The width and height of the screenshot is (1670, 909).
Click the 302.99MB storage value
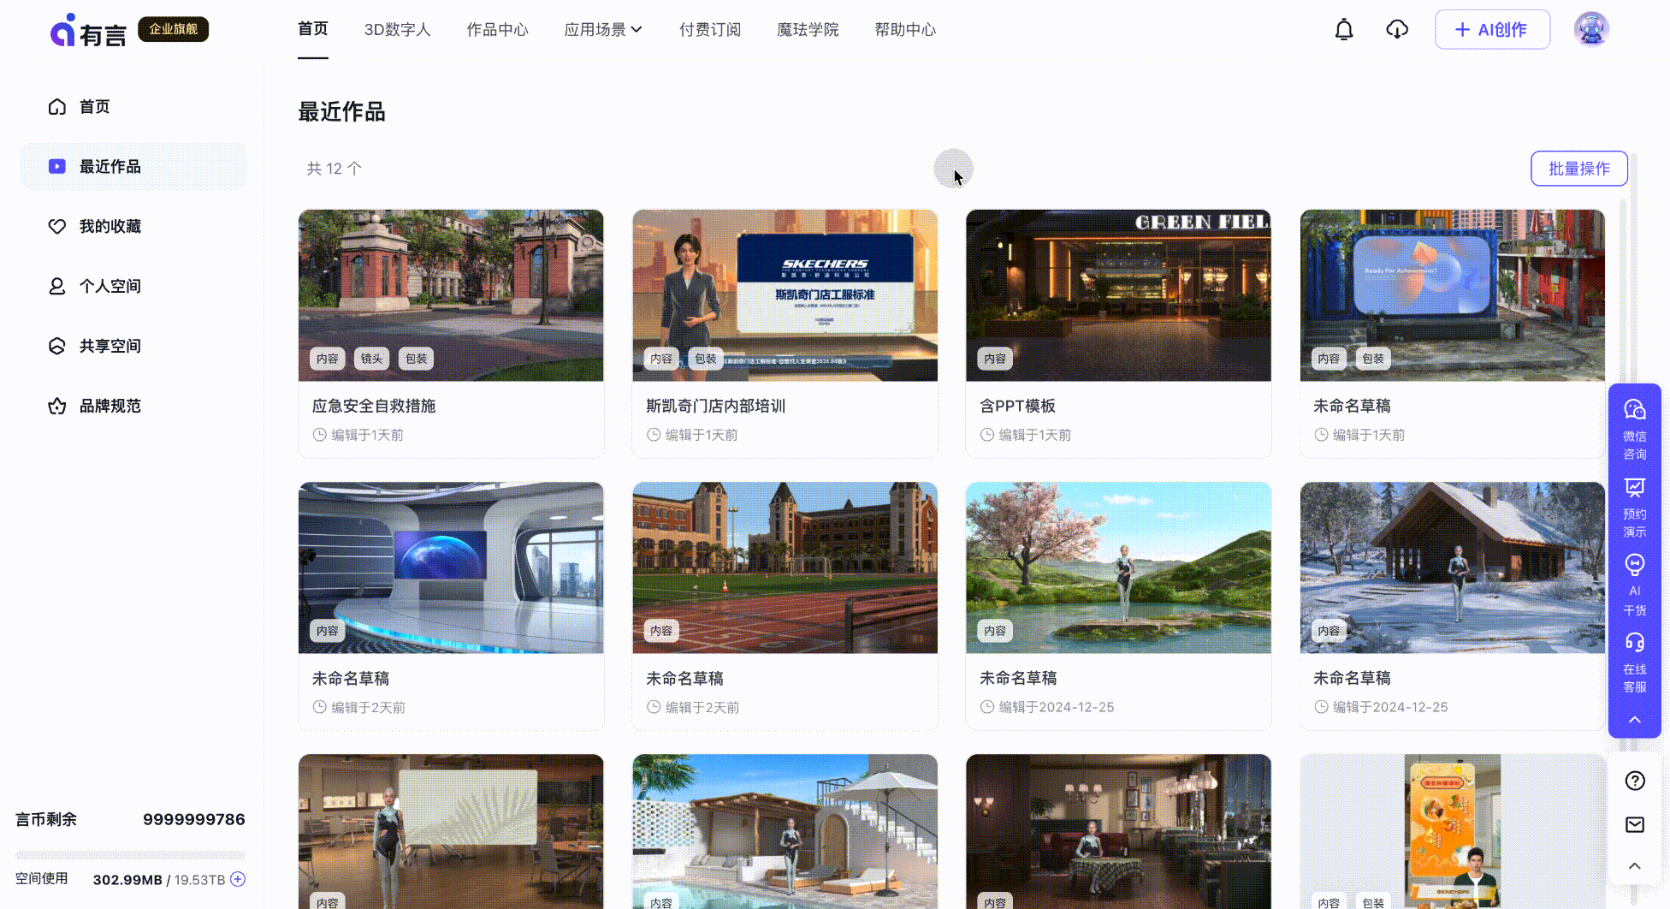click(127, 880)
